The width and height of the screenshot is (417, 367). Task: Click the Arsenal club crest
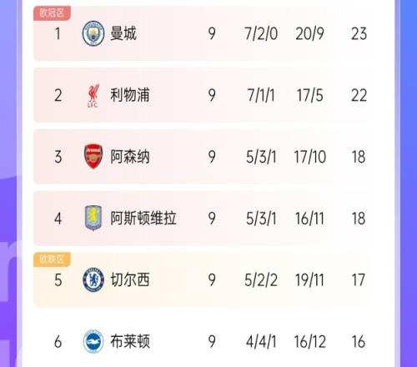[x=93, y=156]
